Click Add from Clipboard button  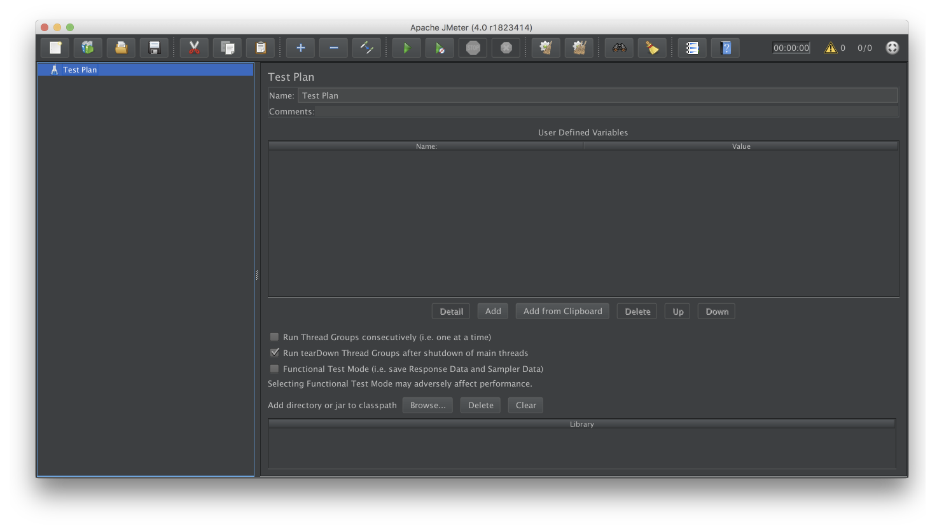tap(562, 312)
